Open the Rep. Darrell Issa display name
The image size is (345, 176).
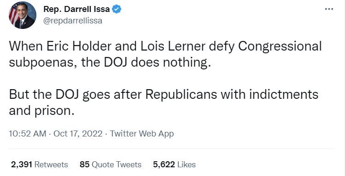click(76, 9)
